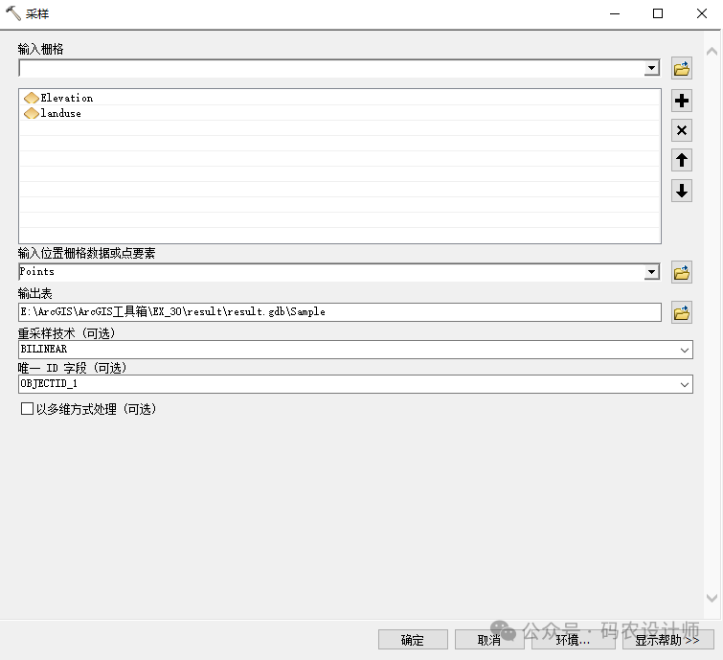This screenshot has height=660, width=723.
Task: Select the Elevation raster in list
Action: [x=66, y=98]
